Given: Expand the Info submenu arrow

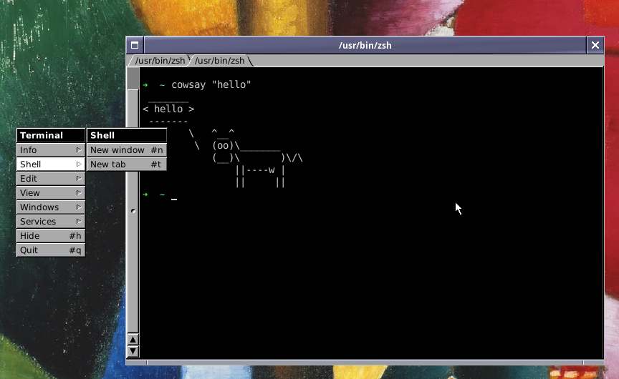Looking at the screenshot, I should pos(79,150).
